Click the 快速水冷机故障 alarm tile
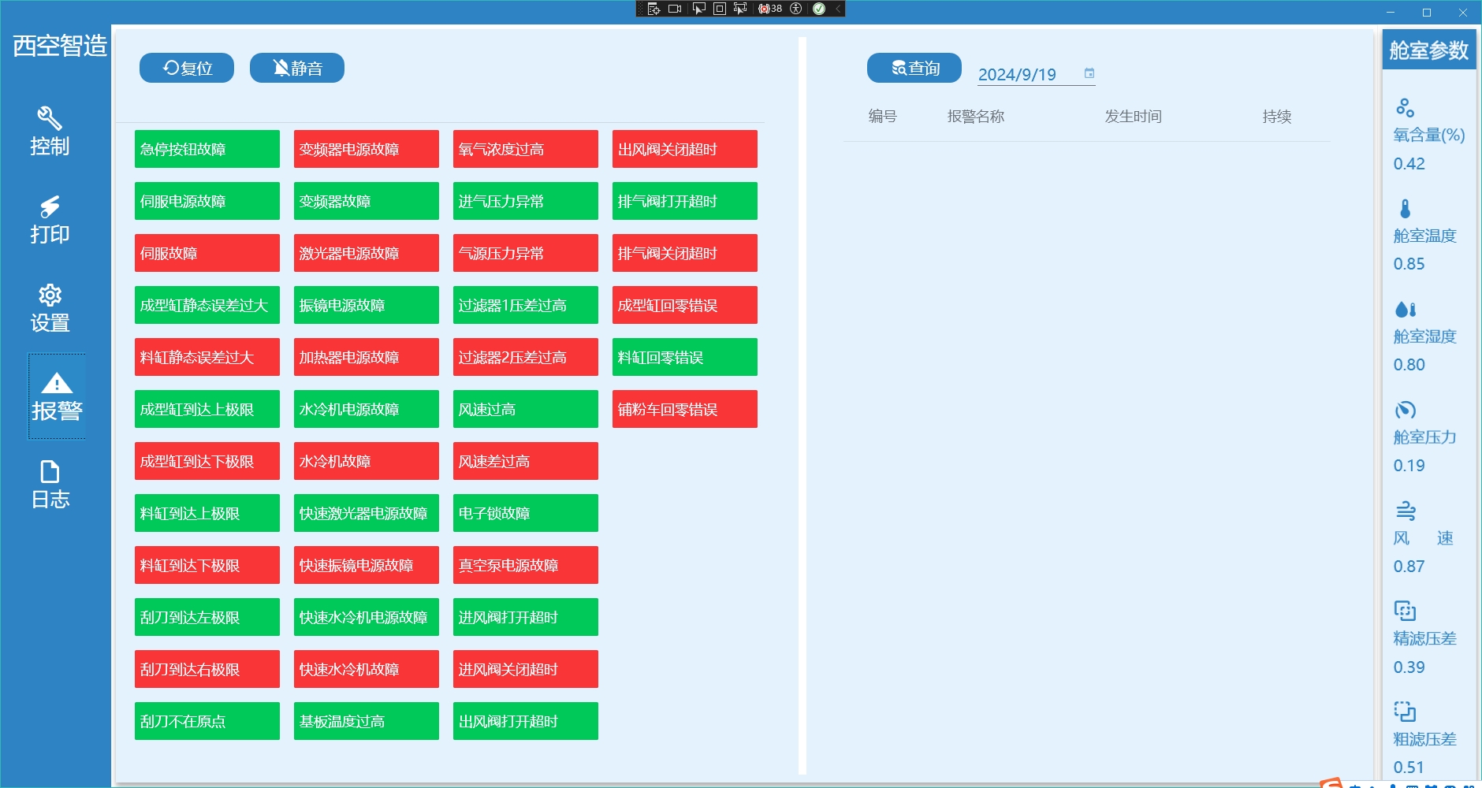The width and height of the screenshot is (1482, 788). (x=367, y=669)
